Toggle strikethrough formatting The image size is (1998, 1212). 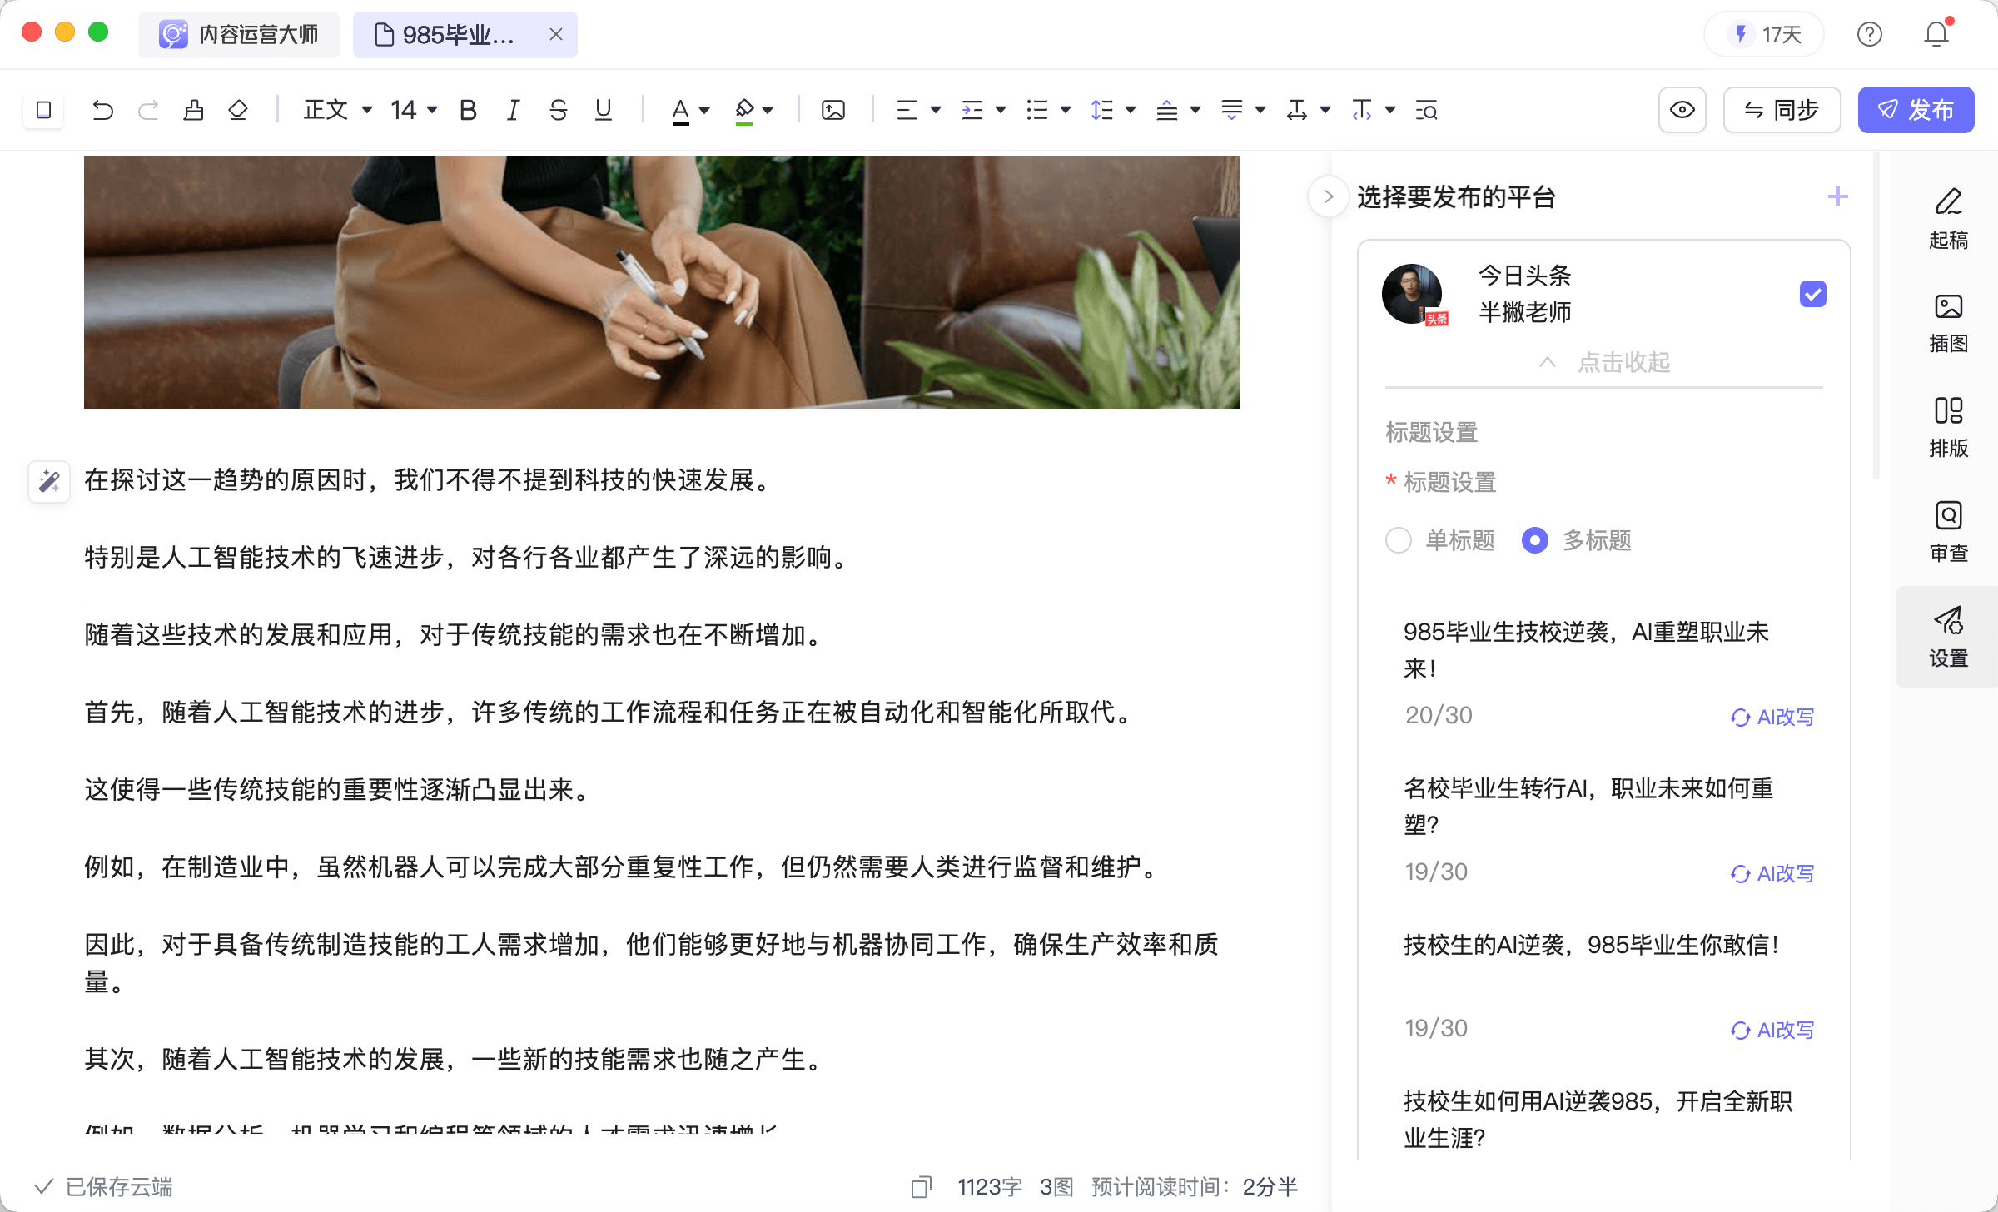click(x=558, y=110)
